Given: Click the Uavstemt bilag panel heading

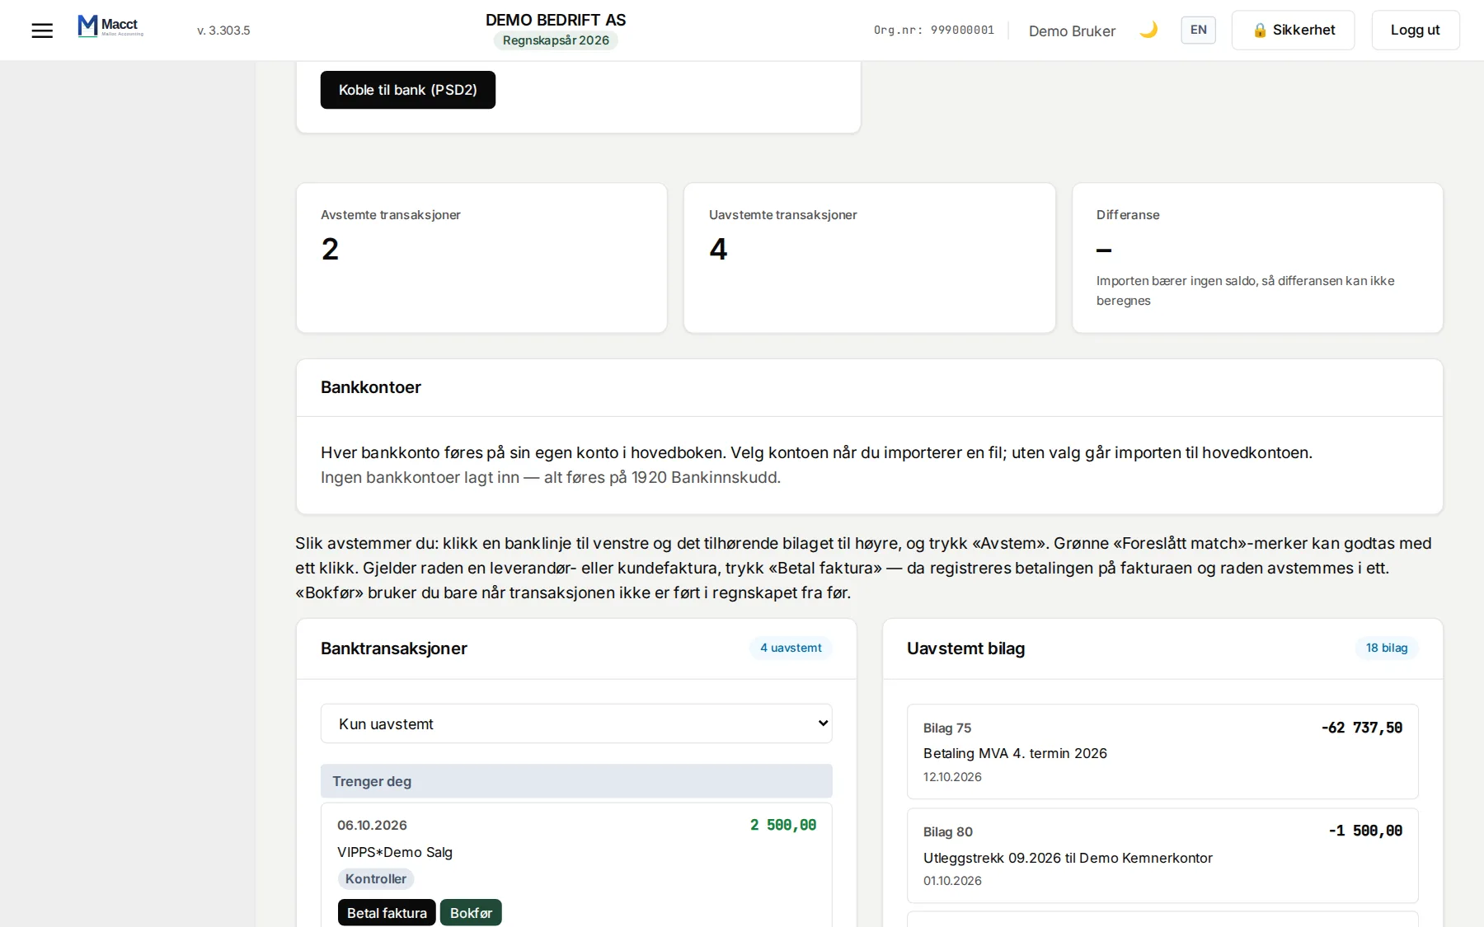Looking at the screenshot, I should [965, 648].
